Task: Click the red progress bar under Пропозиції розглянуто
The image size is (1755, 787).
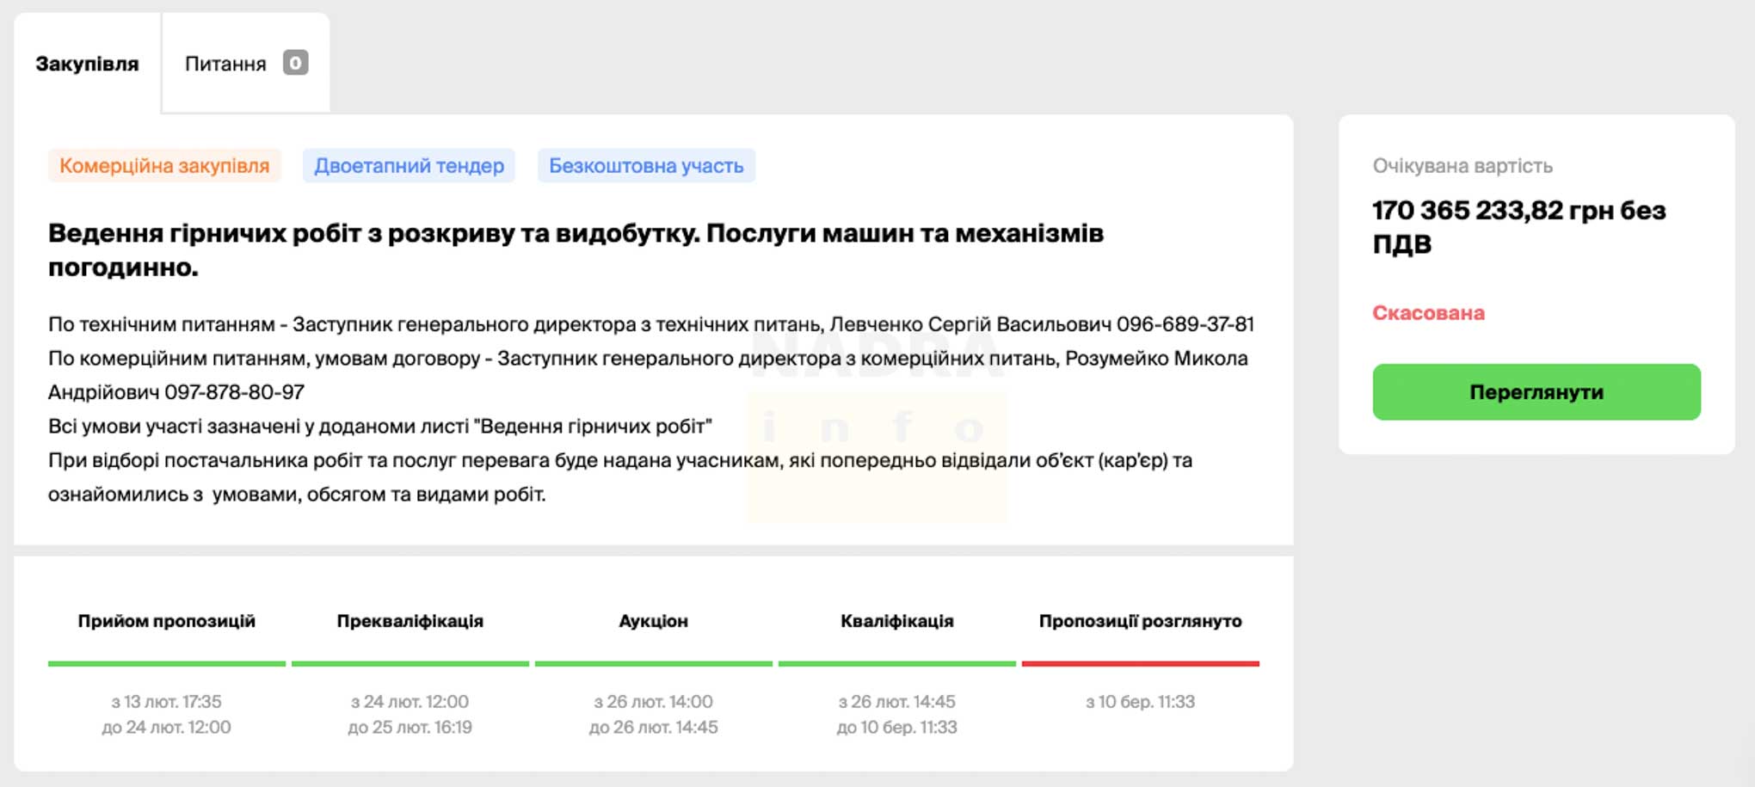Action: pos(1140,663)
